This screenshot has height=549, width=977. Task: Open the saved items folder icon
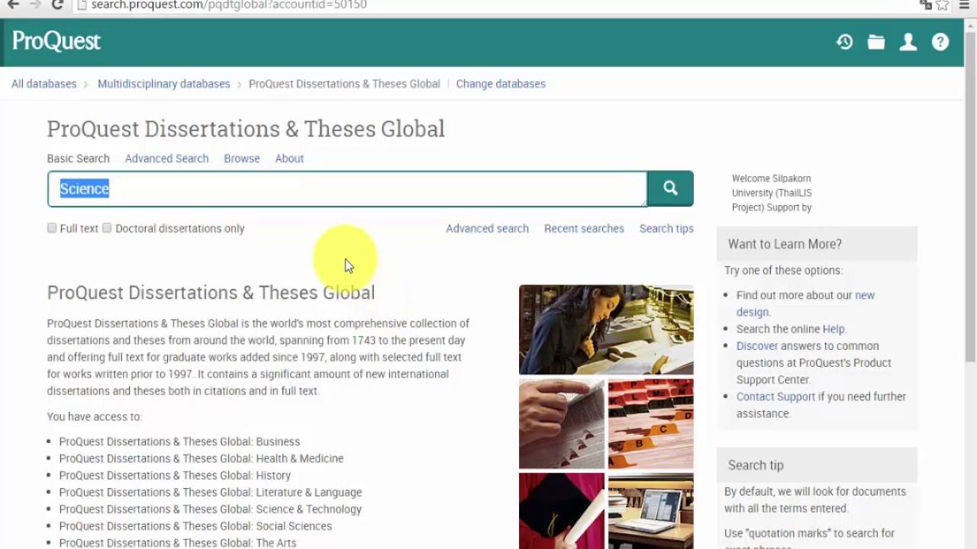[876, 42]
